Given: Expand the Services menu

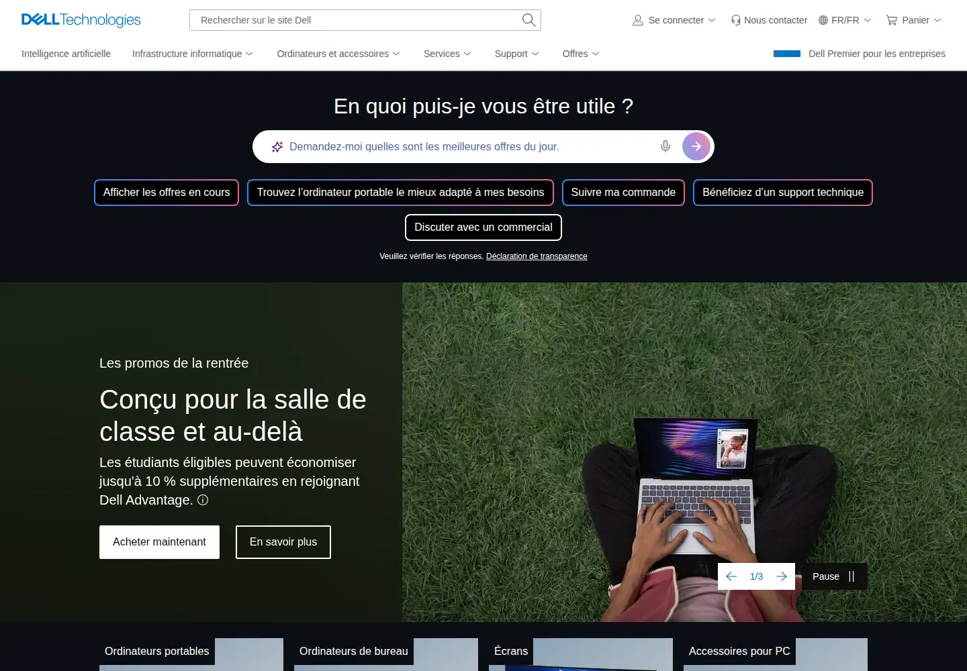Looking at the screenshot, I should coord(447,54).
